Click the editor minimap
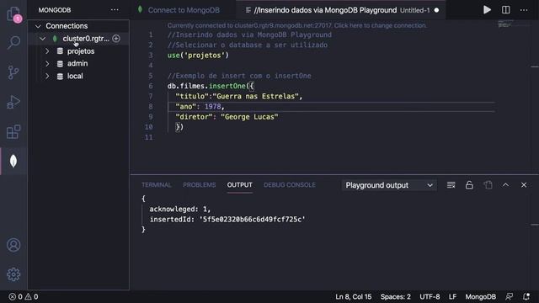 click(506, 24)
